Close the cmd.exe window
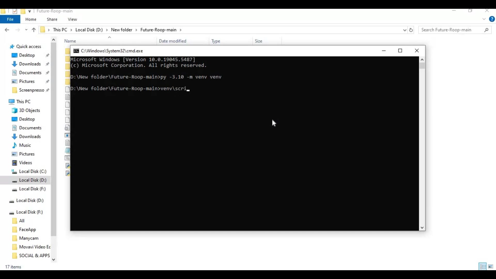496x279 pixels. pyautogui.click(x=417, y=51)
